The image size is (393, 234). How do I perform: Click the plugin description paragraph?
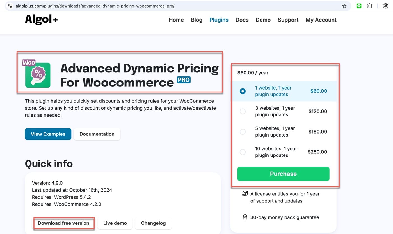tap(120, 108)
